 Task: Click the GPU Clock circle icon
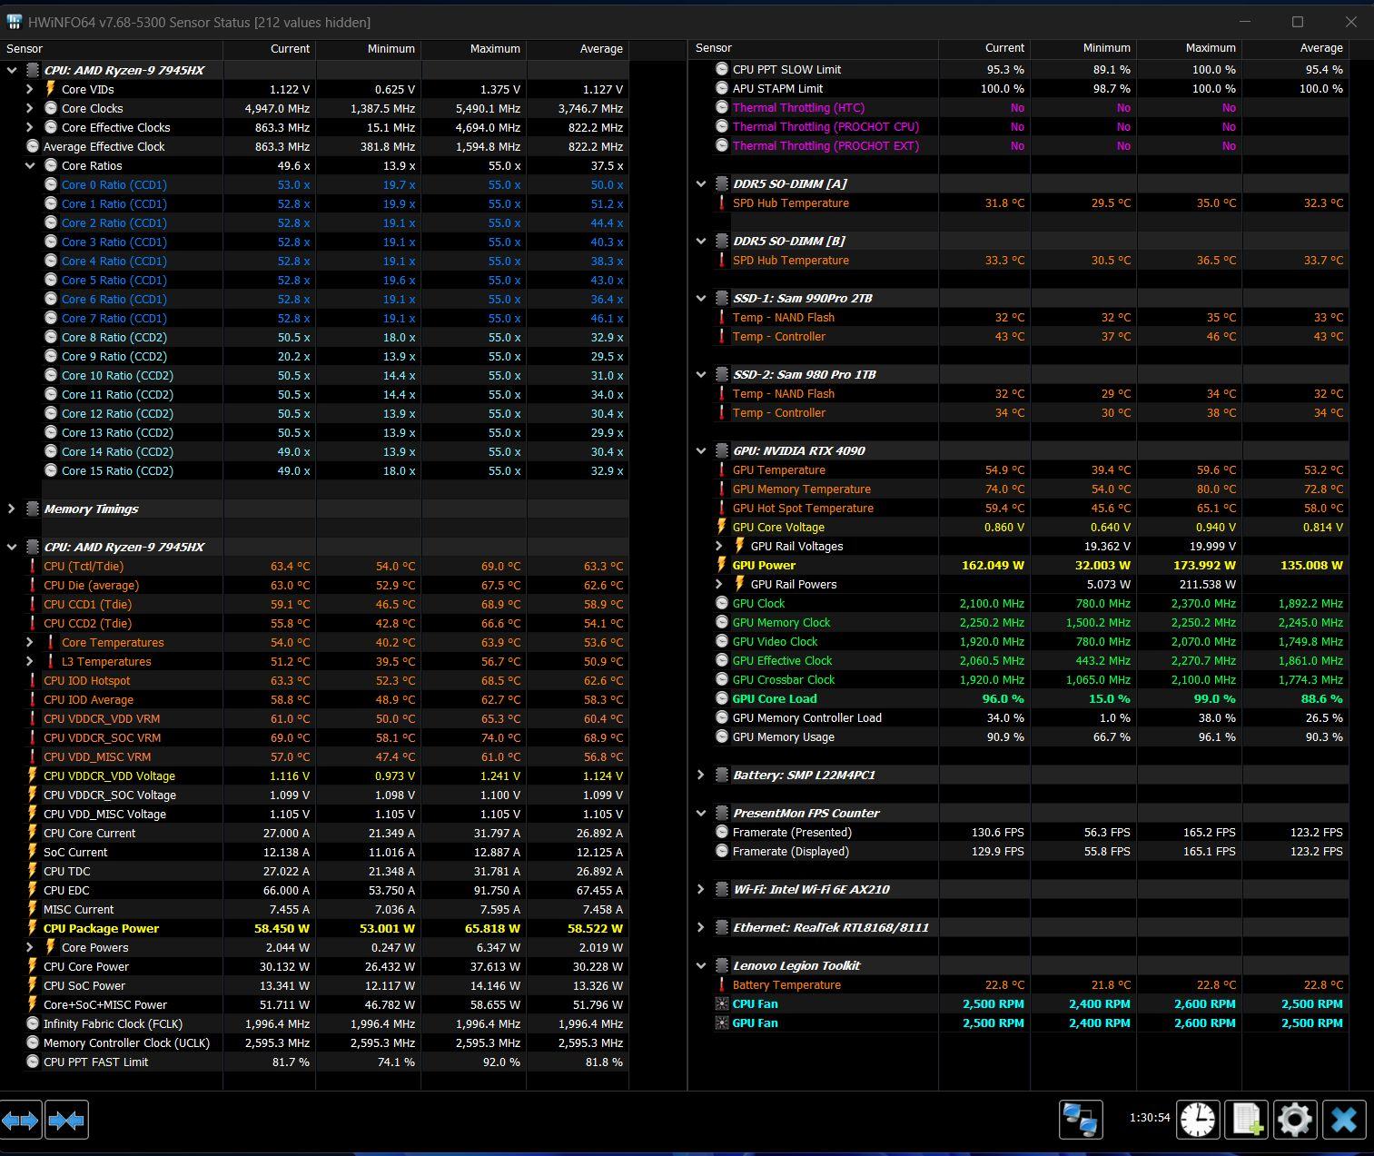pos(722,603)
